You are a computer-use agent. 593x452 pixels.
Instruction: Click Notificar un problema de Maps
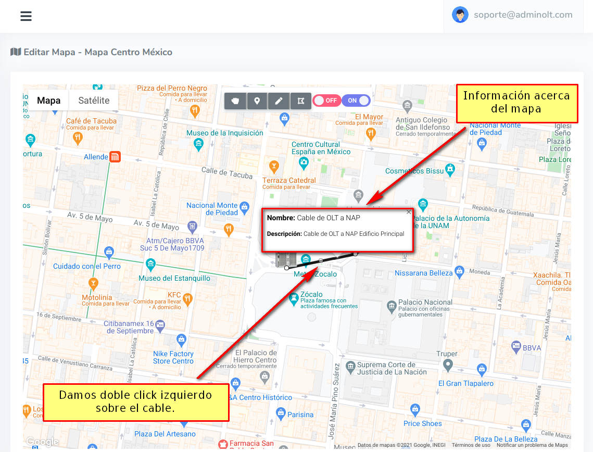(x=532, y=445)
